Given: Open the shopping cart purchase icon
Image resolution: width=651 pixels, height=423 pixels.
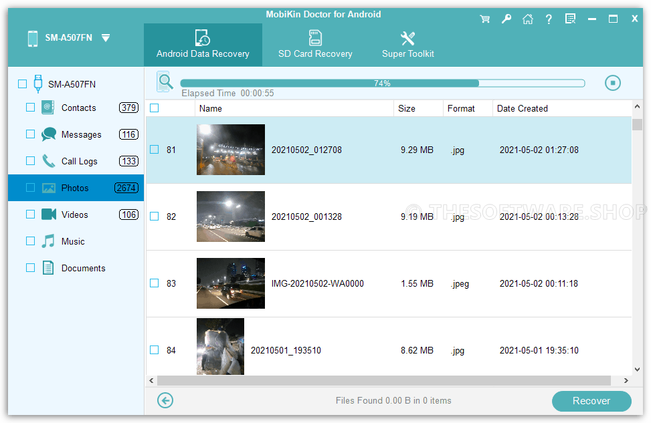Looking at the screenshot, I should pyautogui.click(x=484, y=19).
